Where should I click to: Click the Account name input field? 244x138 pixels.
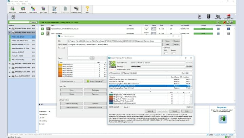(158, 63)
